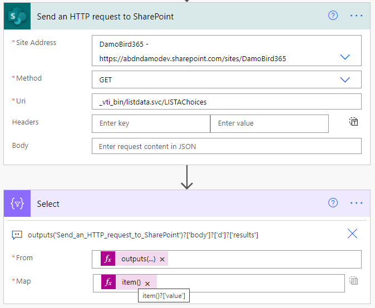The height and width of the screenshot is (308, 375).
Task: Dismiss the Select action comment with X
Action: pyautogui.click(x=352, y=234)
